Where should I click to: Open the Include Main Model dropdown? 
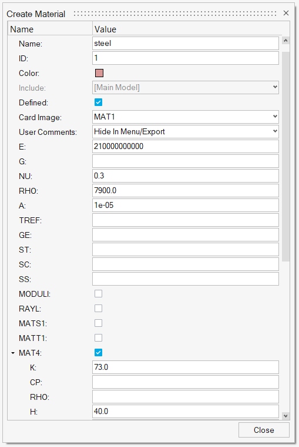coord(186,88)
